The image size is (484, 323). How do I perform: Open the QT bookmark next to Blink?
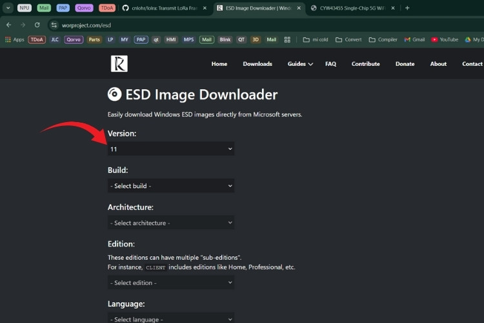tap(241, 39)
